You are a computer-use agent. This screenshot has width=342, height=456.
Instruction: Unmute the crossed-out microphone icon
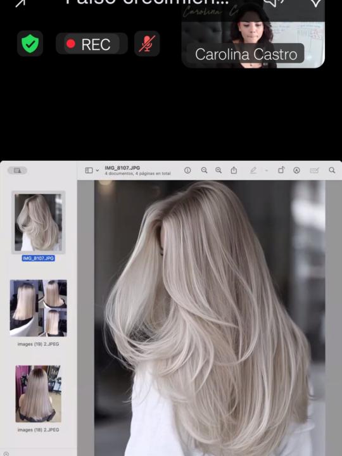pyautogui.click(x=147, y=44)
